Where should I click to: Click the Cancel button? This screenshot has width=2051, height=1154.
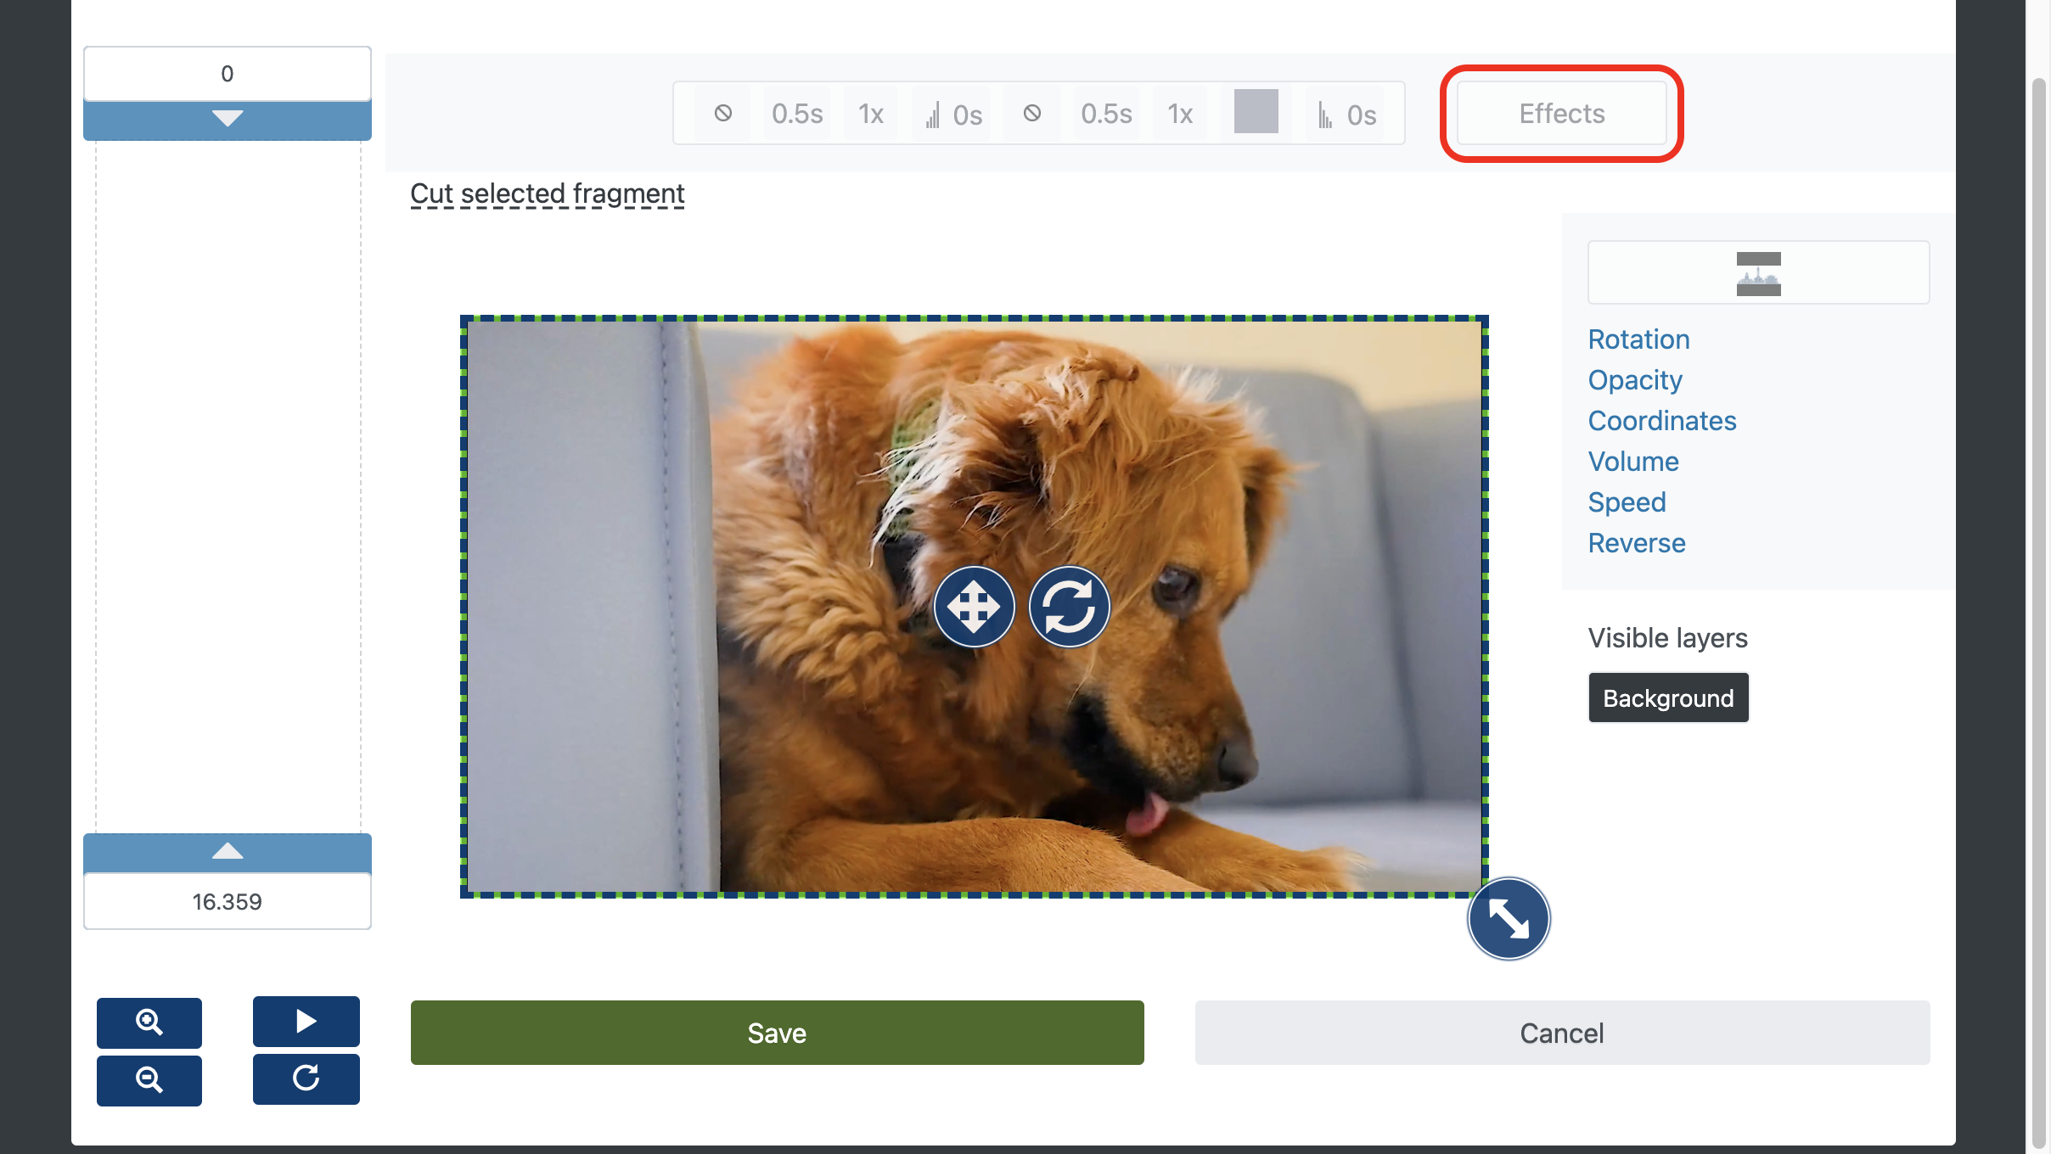[1563, 1033]
